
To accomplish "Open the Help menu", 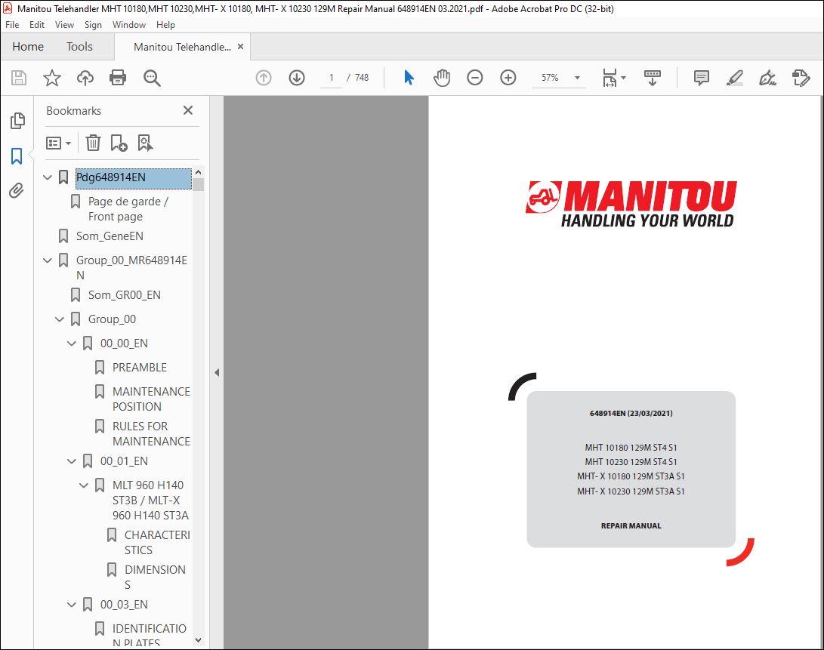I will click(165, 25).
